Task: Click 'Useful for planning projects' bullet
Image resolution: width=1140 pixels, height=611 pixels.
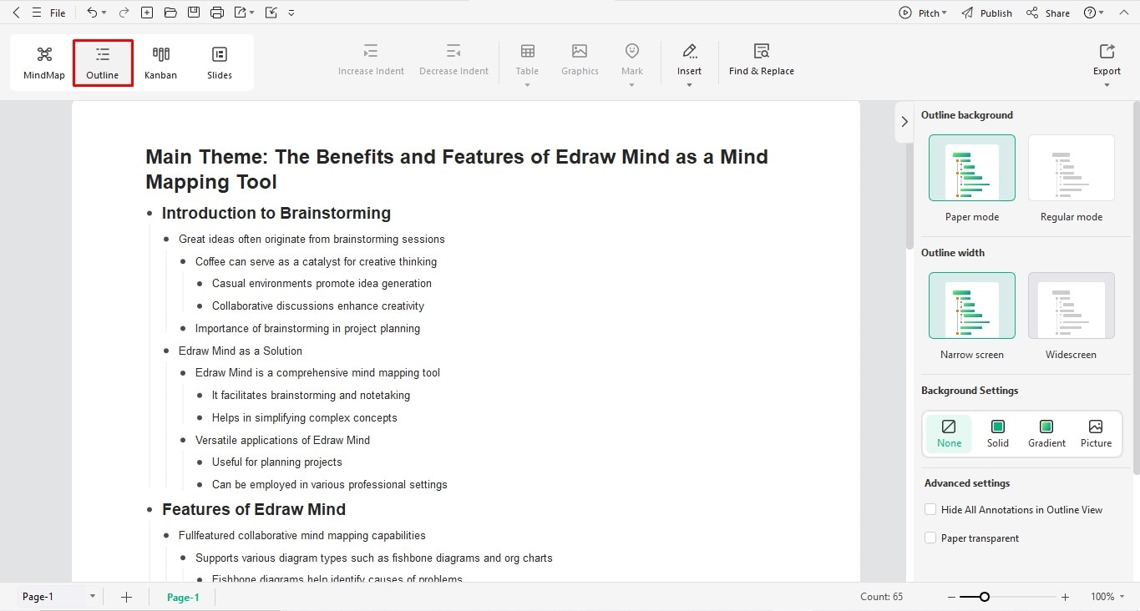Action: (277, 462)
